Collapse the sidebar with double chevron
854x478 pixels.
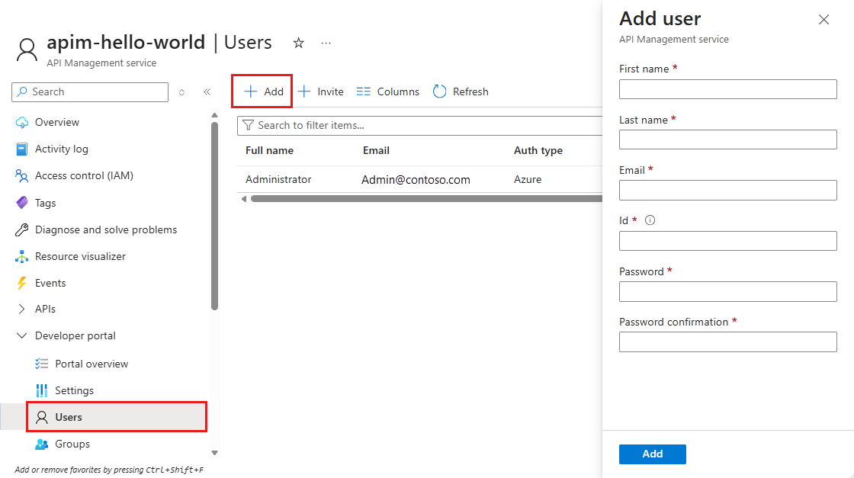click(x=207, y=92)
